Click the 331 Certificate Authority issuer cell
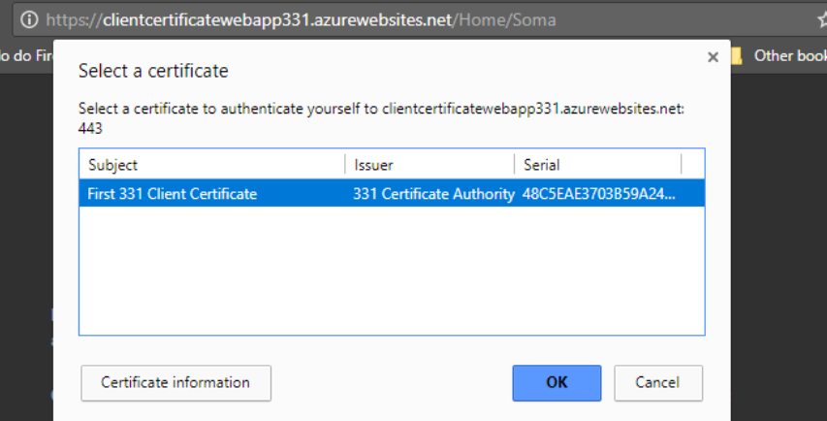This screenshot has width=827, height=421. [433, 194]
